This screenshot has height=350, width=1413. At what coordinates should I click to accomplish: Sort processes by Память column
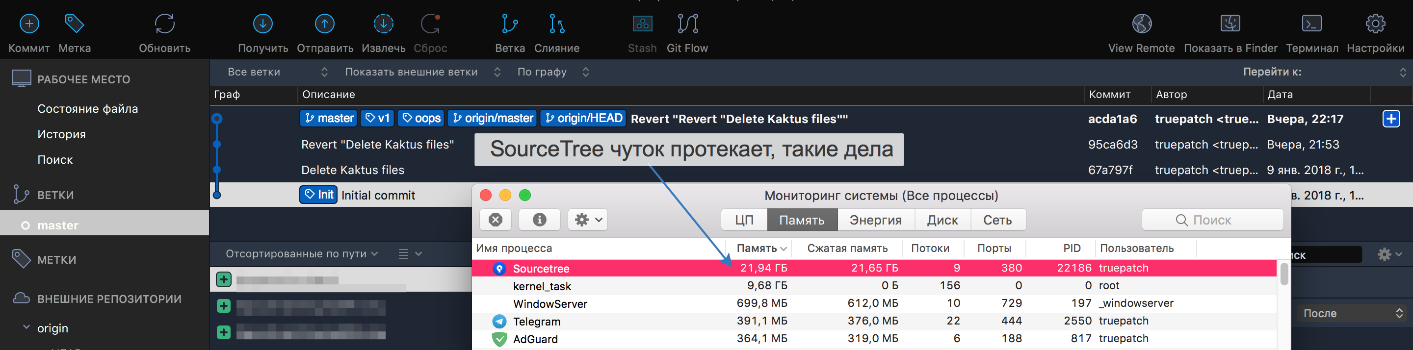(759, 248)
